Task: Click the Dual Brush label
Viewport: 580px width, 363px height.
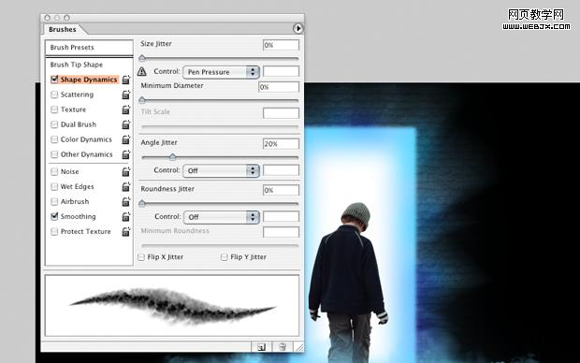Action: 79,124
